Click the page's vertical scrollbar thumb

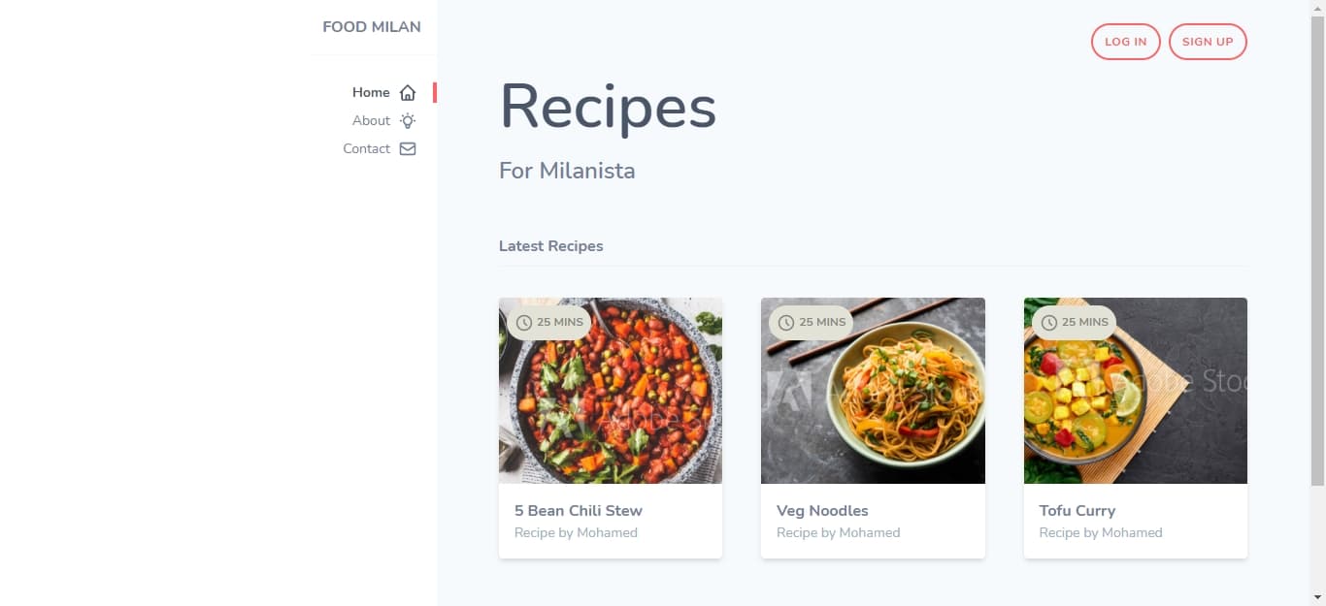pos(1317,250)
